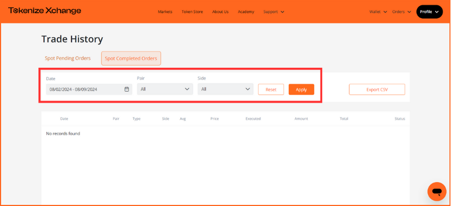Screen dimensions: 451x206
Task: Open the Markets page
Action: pos(165,12)
